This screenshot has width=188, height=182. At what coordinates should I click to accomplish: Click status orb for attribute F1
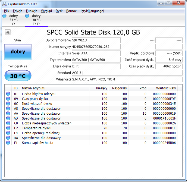tap(8, 143)
